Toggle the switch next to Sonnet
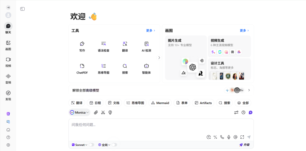306x151 pixels. 91,145
